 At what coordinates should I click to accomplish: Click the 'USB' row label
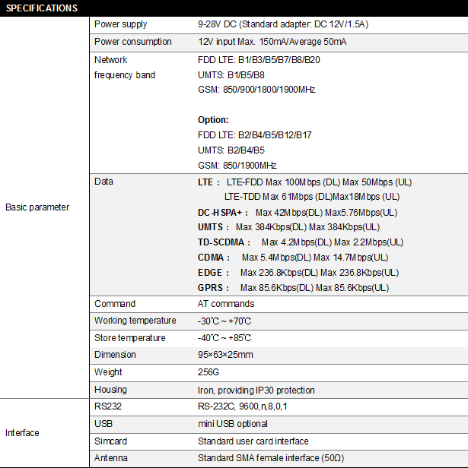103,424
